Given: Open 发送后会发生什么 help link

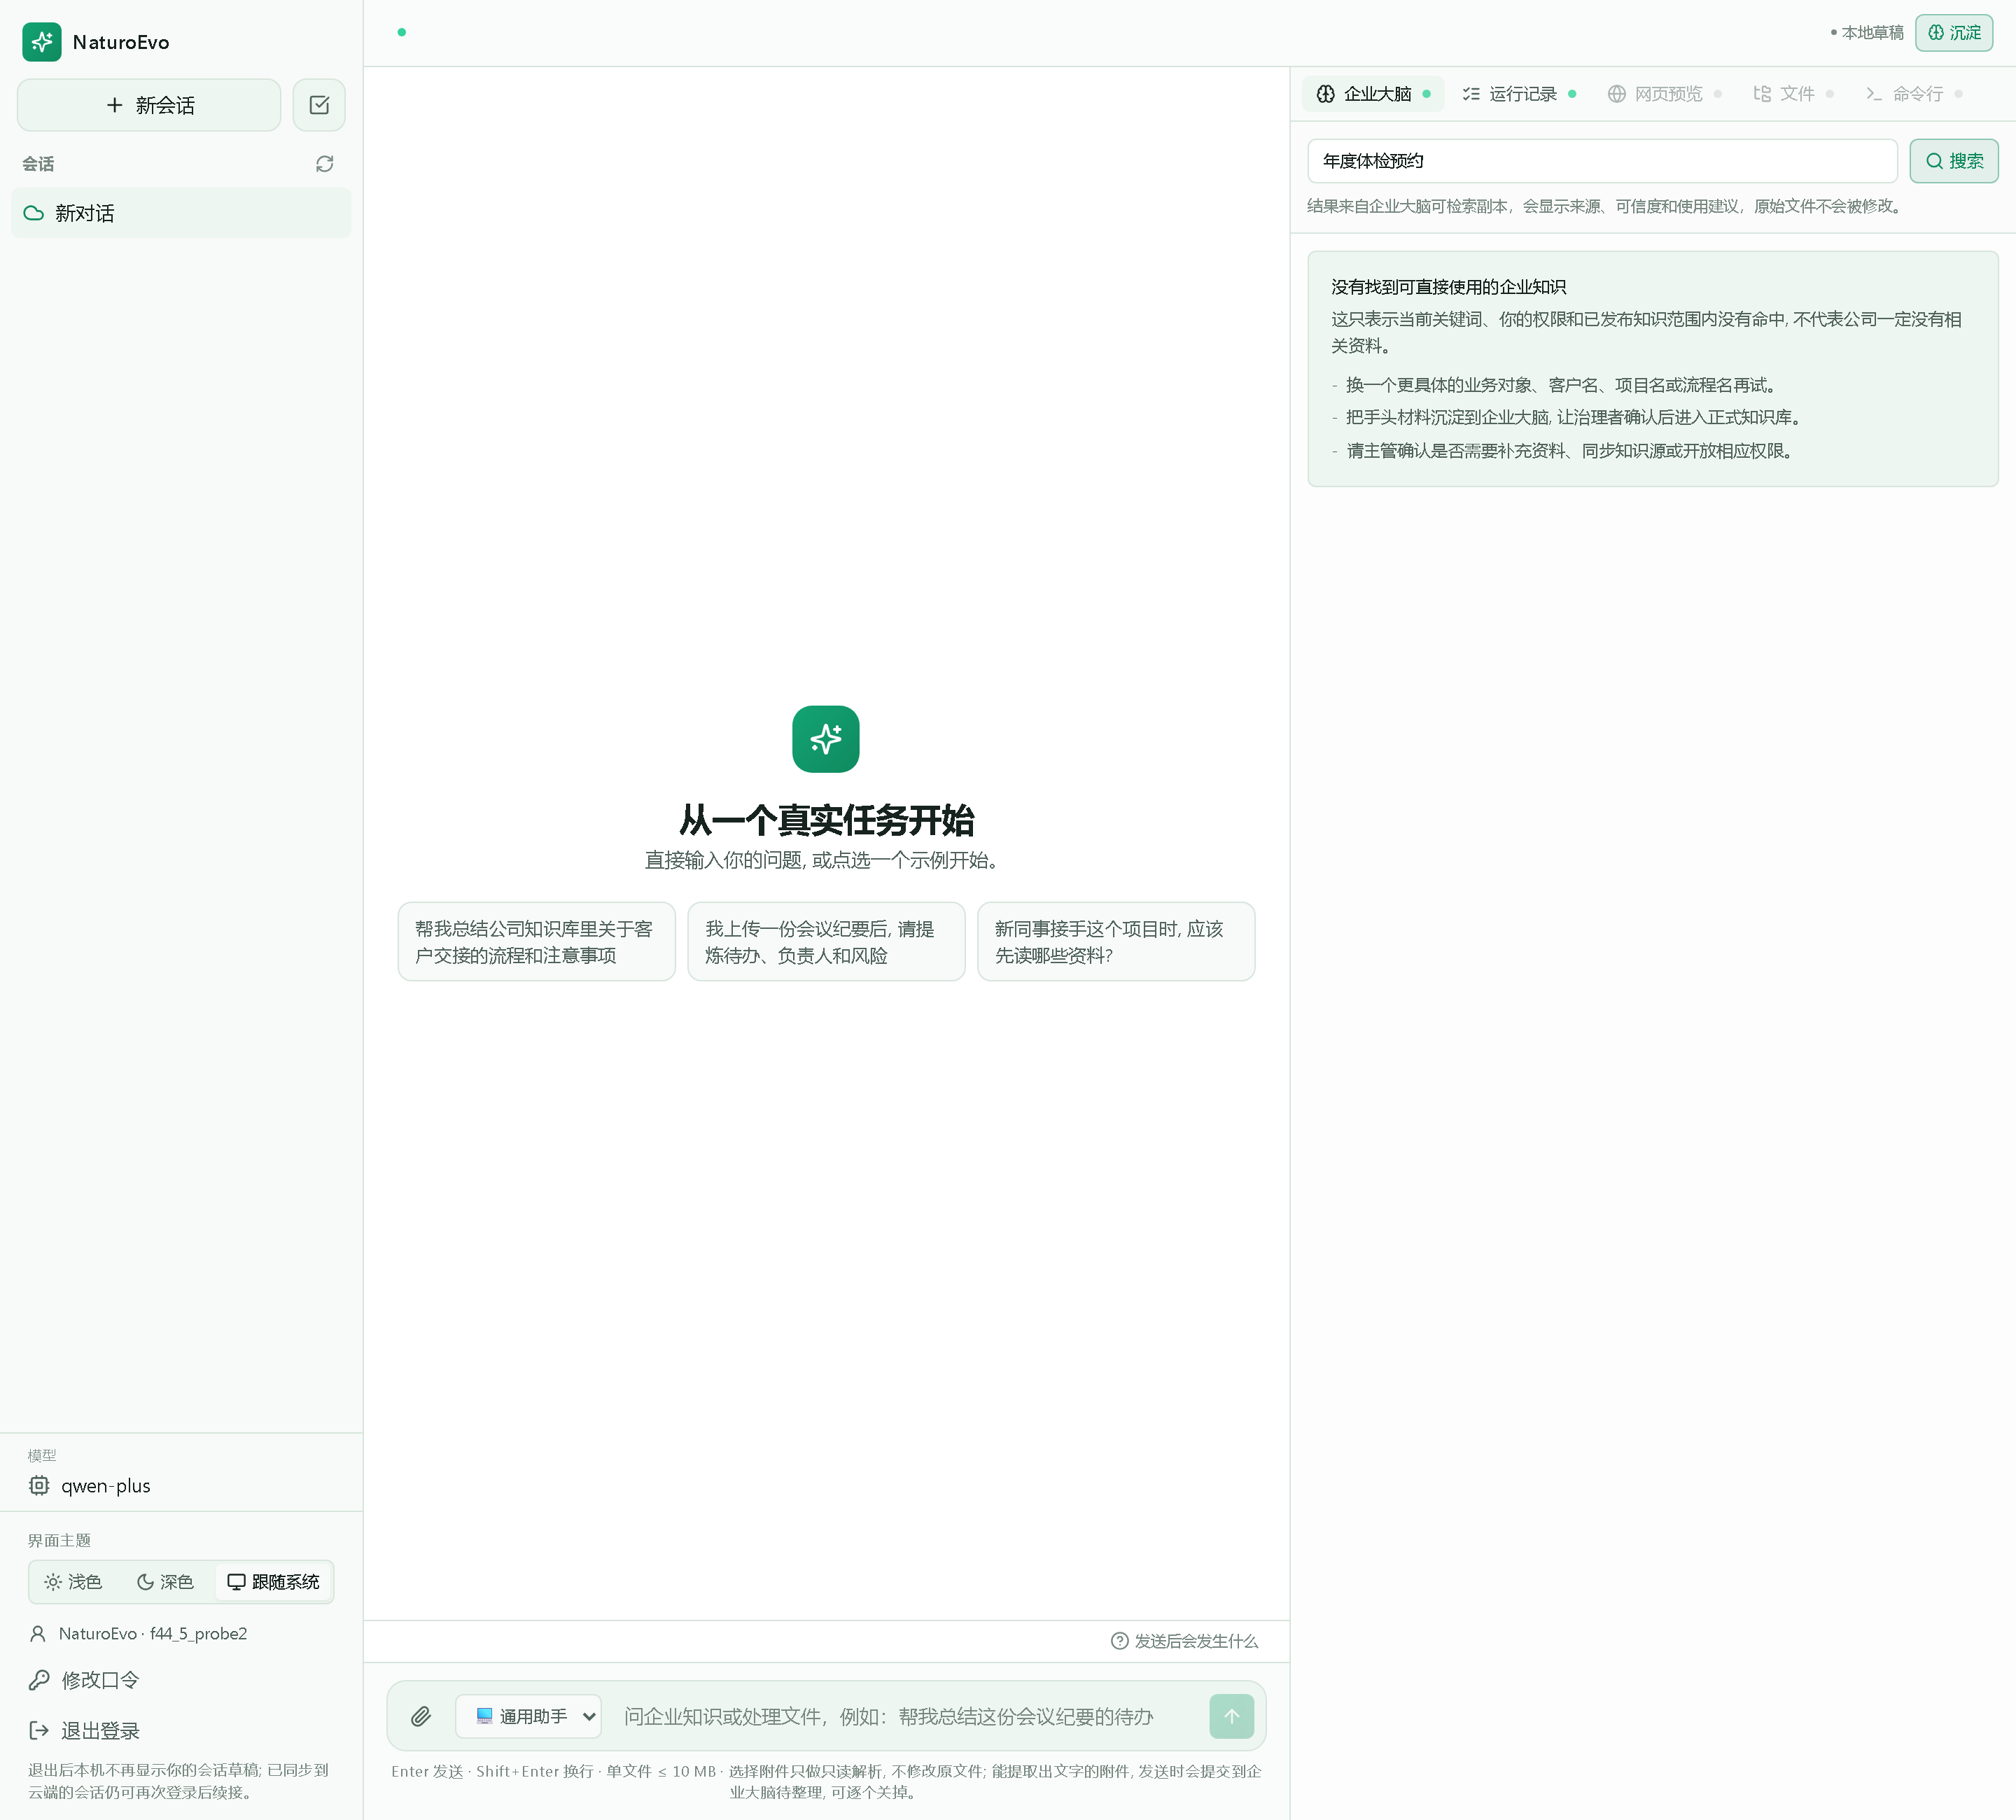Looking at the screenshot, I should (x=1185, y=1641).
